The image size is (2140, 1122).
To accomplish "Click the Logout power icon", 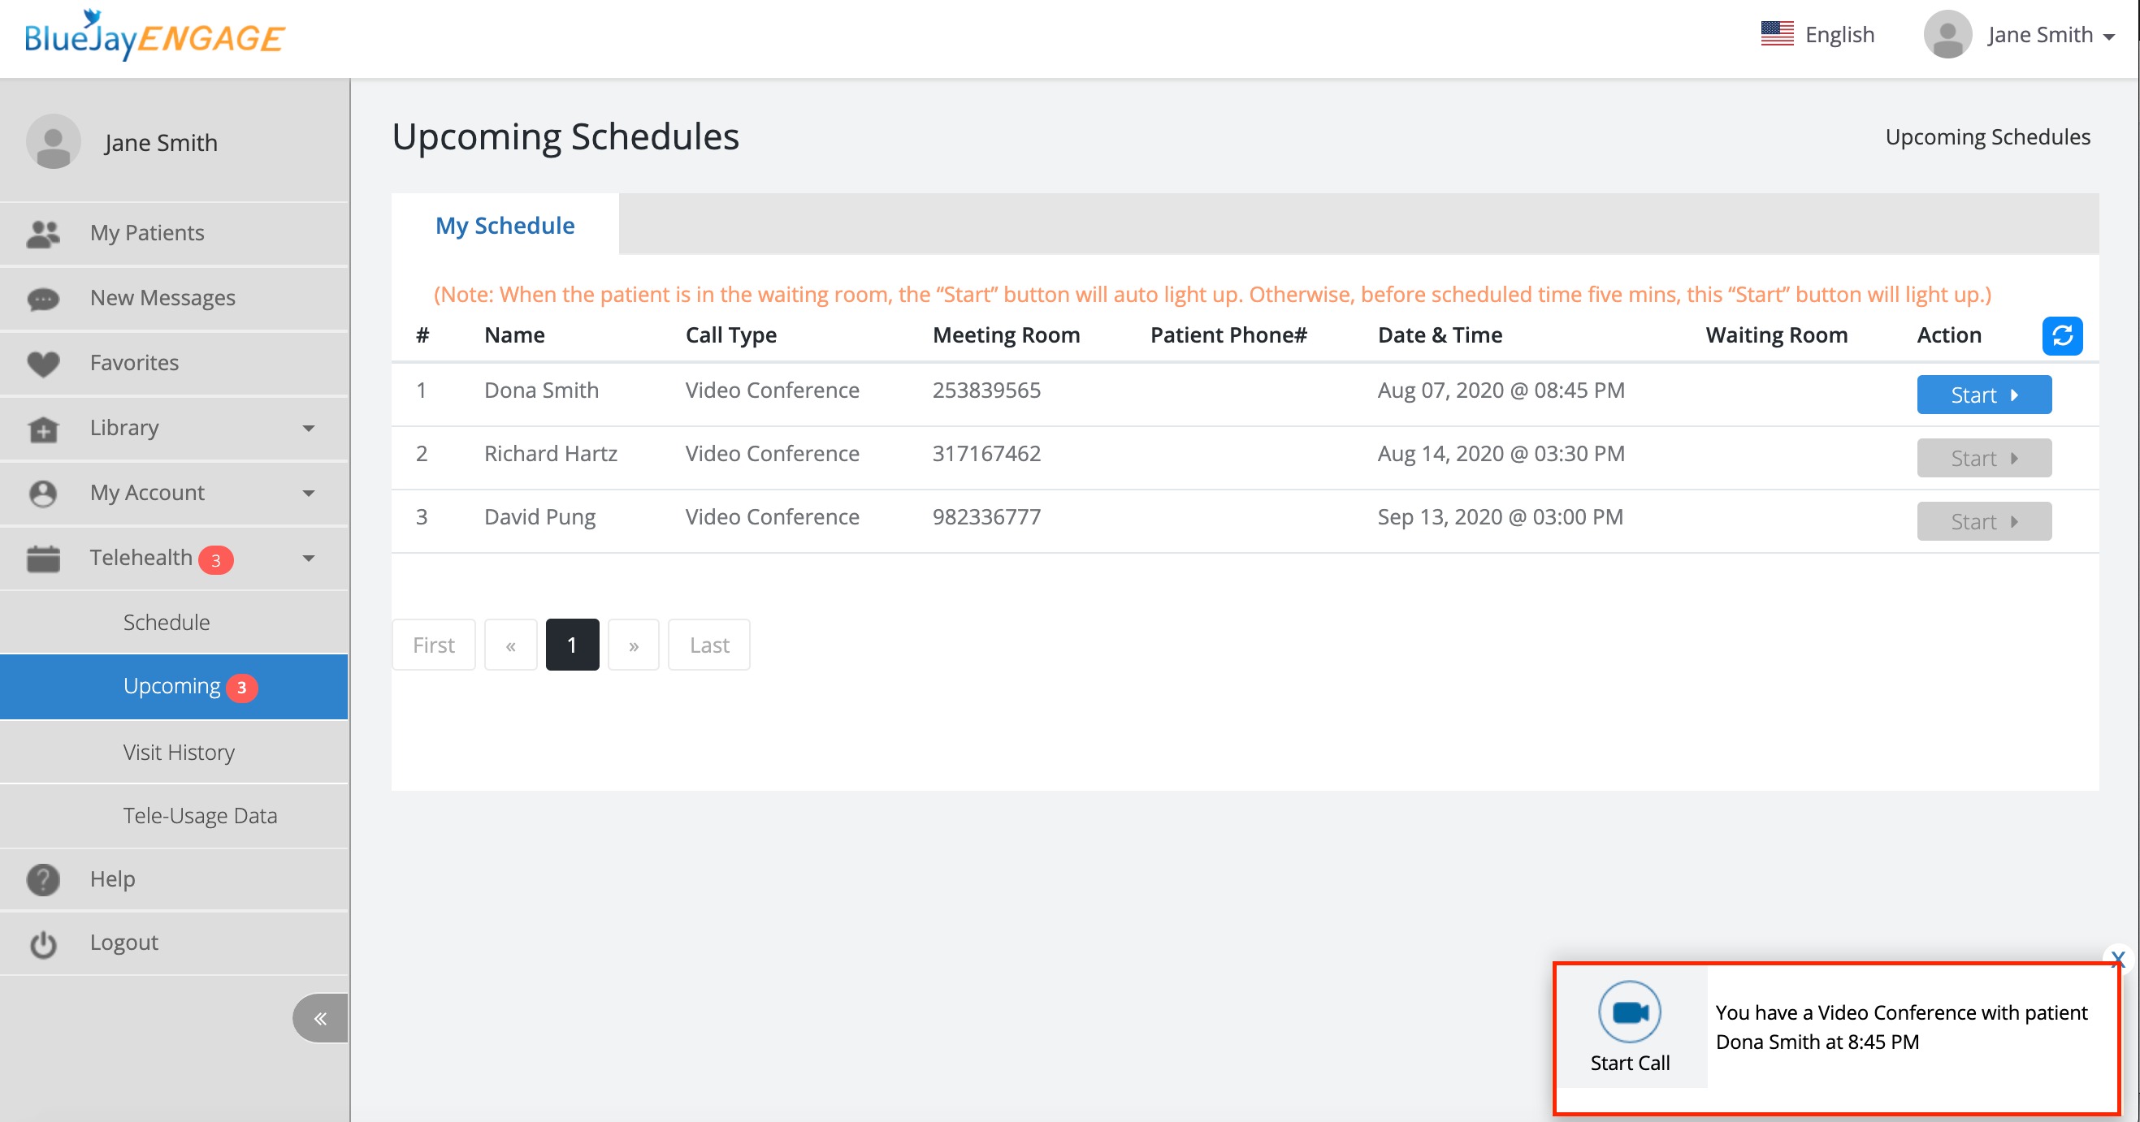I will [43, 943].
